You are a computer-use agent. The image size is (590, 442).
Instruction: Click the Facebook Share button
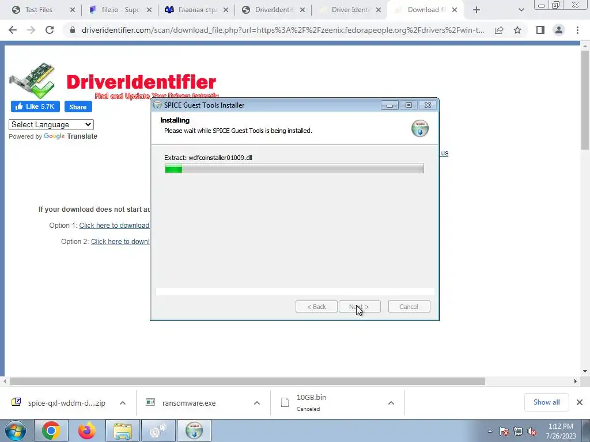pos(78,106)
